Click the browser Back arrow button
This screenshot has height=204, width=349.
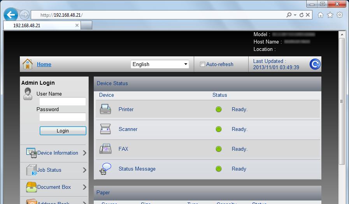coord(11,15)
